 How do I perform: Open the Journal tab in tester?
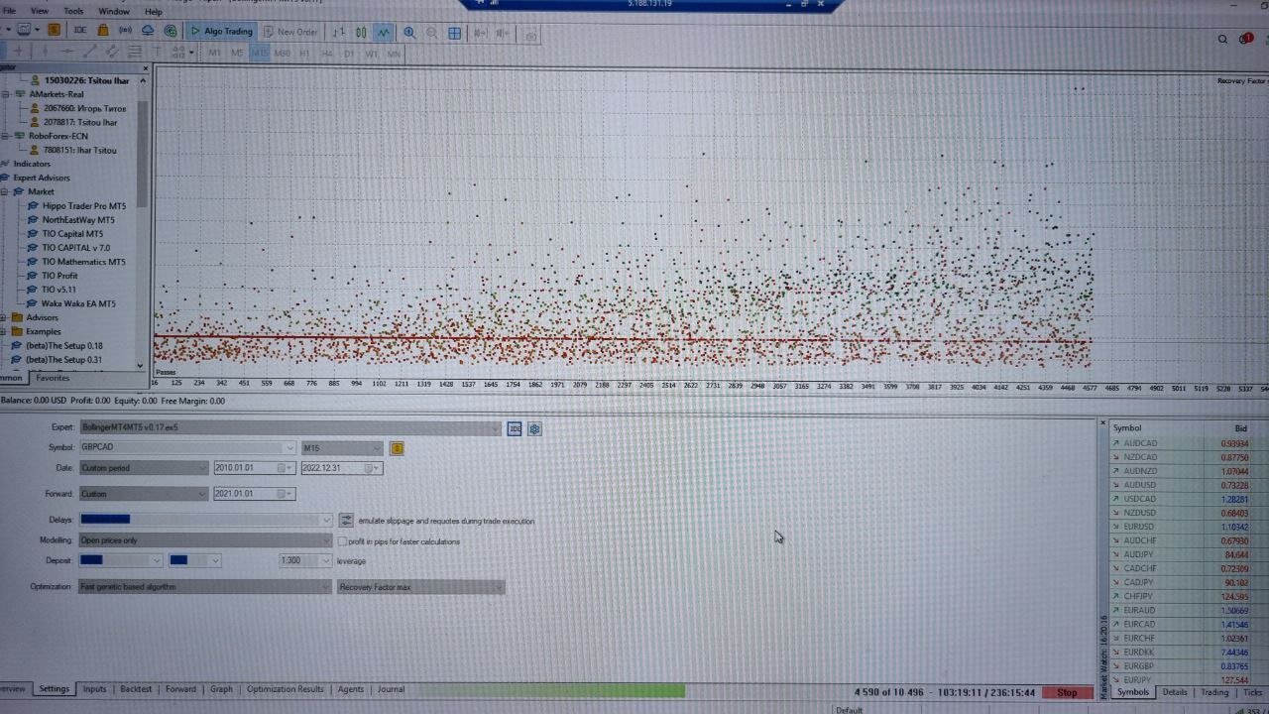[391, 689]
